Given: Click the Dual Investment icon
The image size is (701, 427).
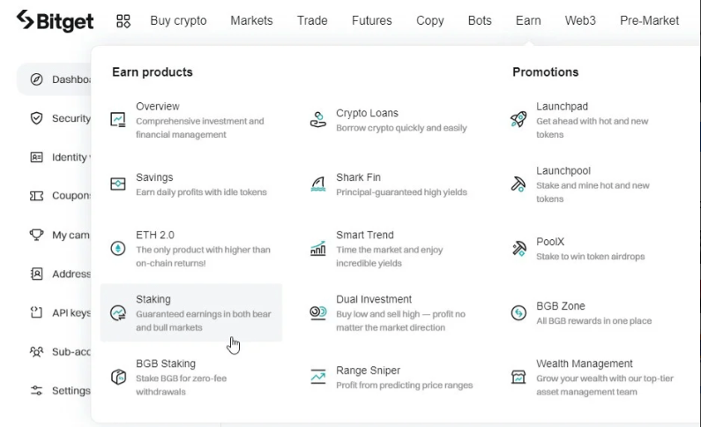Looking at the screenshot, I should tap(318, 313).
